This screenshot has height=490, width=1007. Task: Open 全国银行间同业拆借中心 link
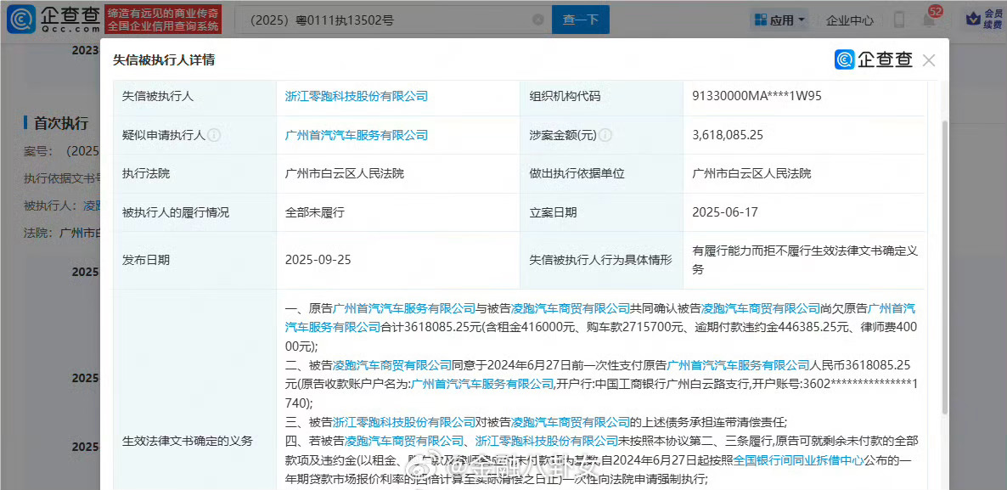point(797,460)
